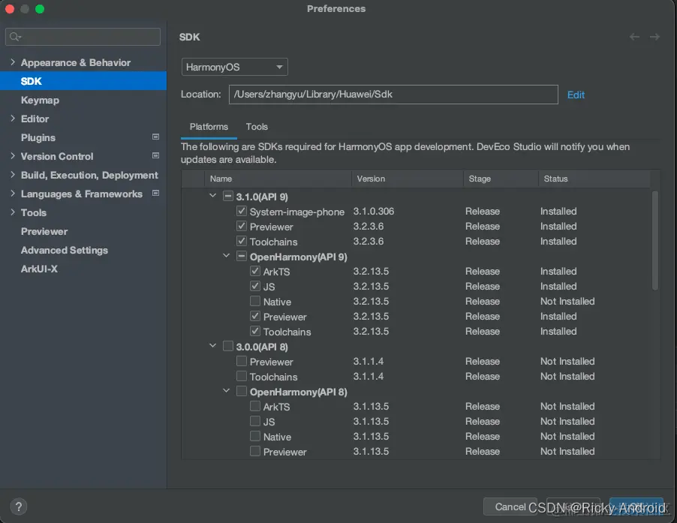Select SDK in the settings sidebar
The image size is (677, 523).
click(83, 81)
